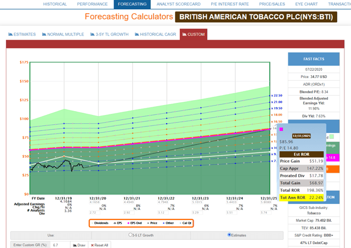Click the Total ROR 198.36% row
The height and width of the screenshot is (248, 351).
(302, 190)
